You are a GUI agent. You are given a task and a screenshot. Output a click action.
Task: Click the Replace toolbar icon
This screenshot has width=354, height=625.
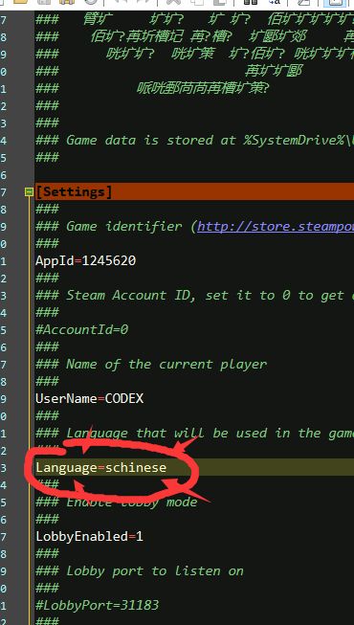click(275, 2)
